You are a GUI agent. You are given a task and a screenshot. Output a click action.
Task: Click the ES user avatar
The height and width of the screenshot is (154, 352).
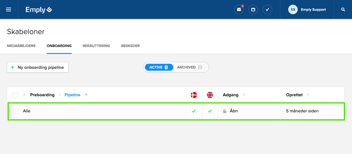point(293,9)
